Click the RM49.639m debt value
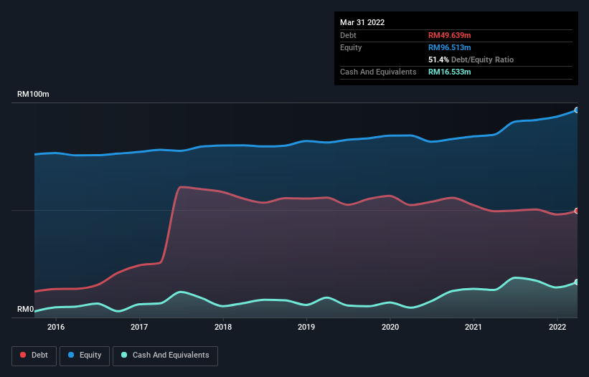 (x=450, y=35)
